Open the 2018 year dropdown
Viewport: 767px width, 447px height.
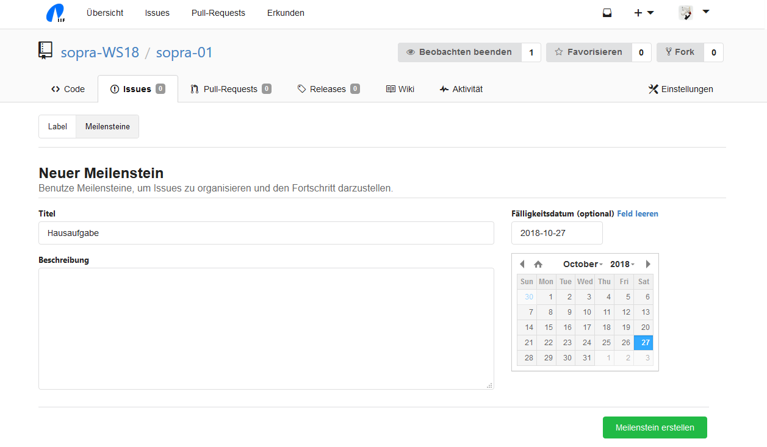click(x=622, y=264)
